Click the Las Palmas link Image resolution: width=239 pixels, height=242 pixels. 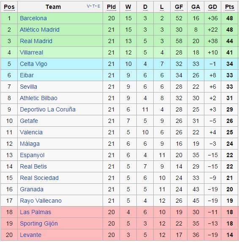[35, 212]
